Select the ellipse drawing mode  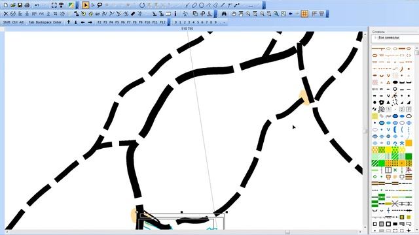point(194,5)
